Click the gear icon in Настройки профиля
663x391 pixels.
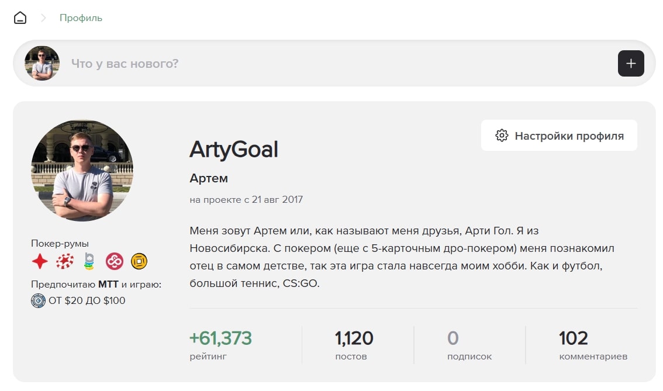pyautogui.click(x=502, y=136)
